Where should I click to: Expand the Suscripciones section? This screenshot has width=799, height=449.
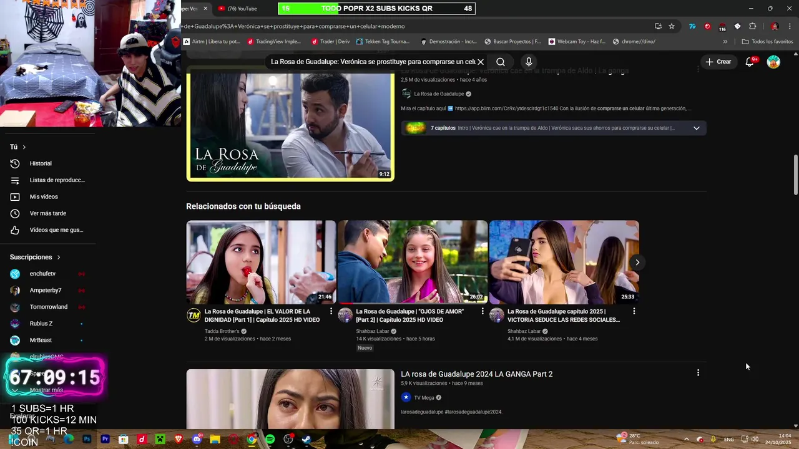tap(59, 257)
